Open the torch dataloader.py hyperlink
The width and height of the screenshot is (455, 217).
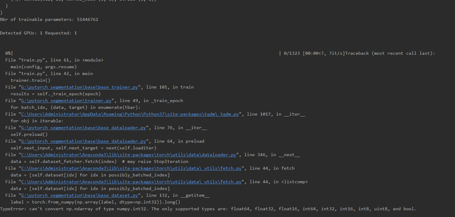pos(128,154)
